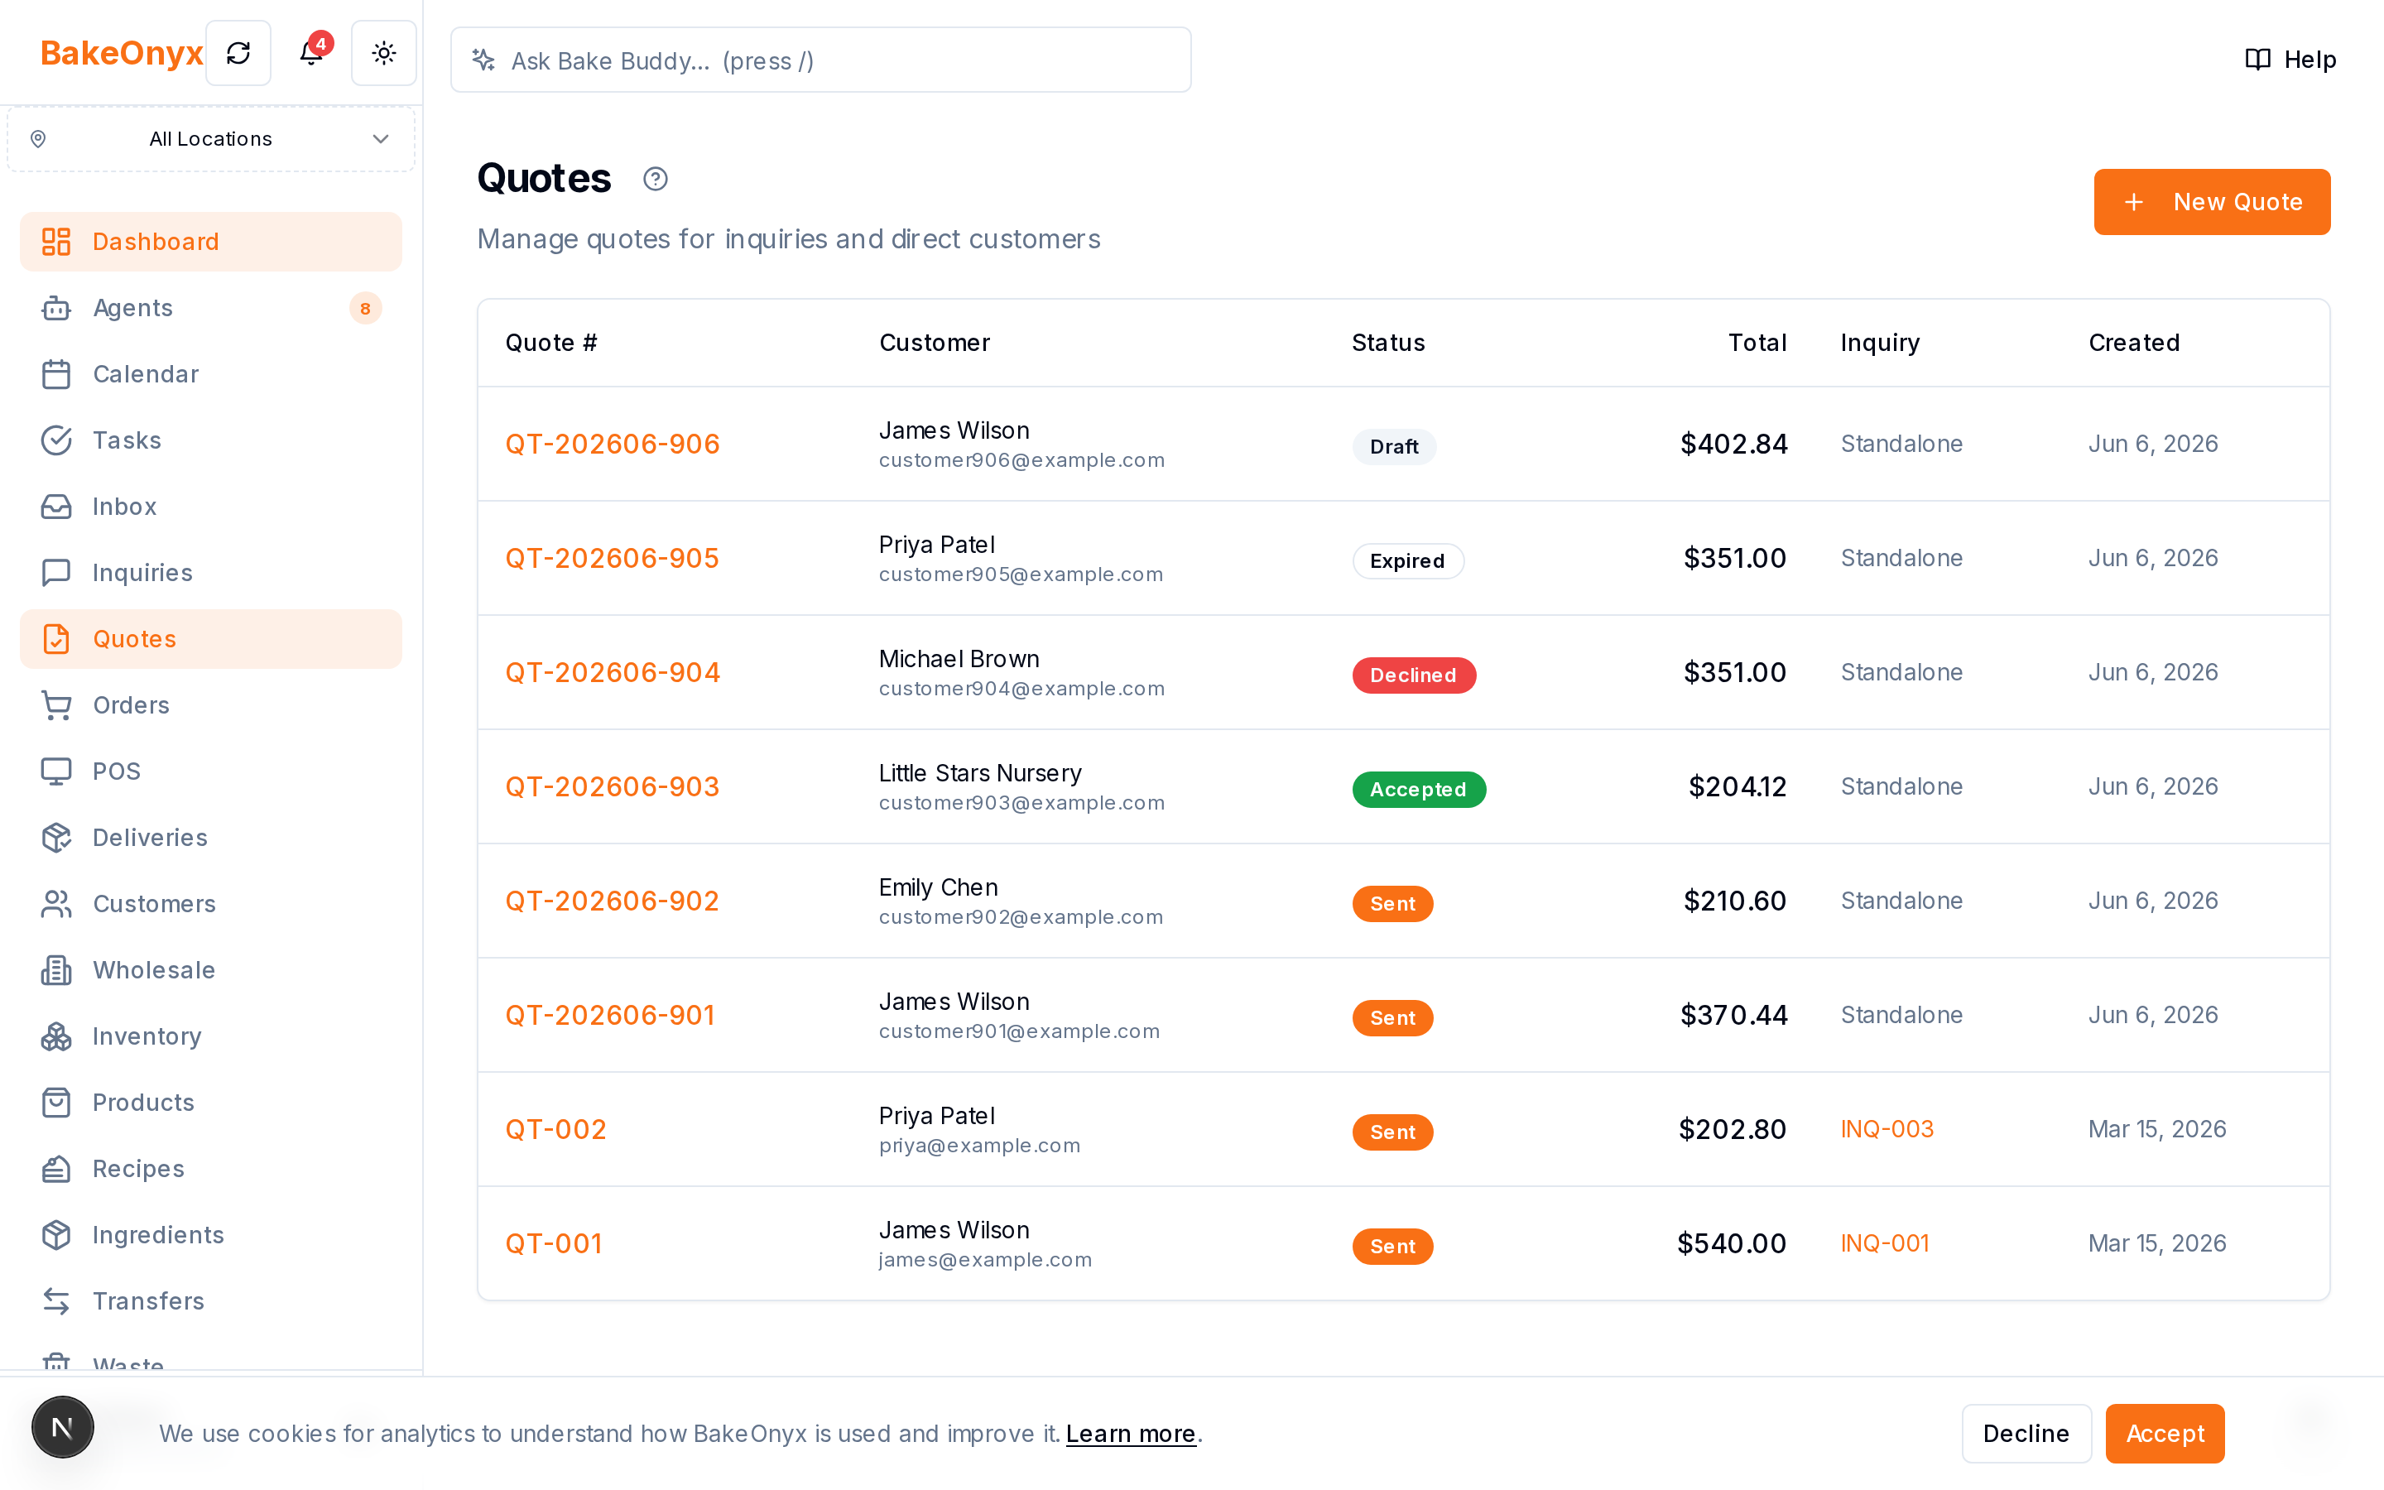Open the Customers people icon
Screen dimensions: 2384x1490
56,904
